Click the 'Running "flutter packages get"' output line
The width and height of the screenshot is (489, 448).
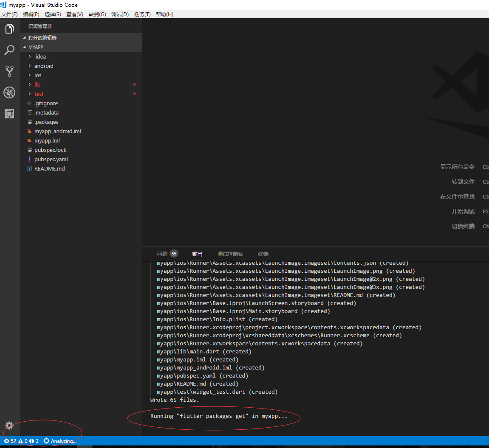[x=219, y=416]
